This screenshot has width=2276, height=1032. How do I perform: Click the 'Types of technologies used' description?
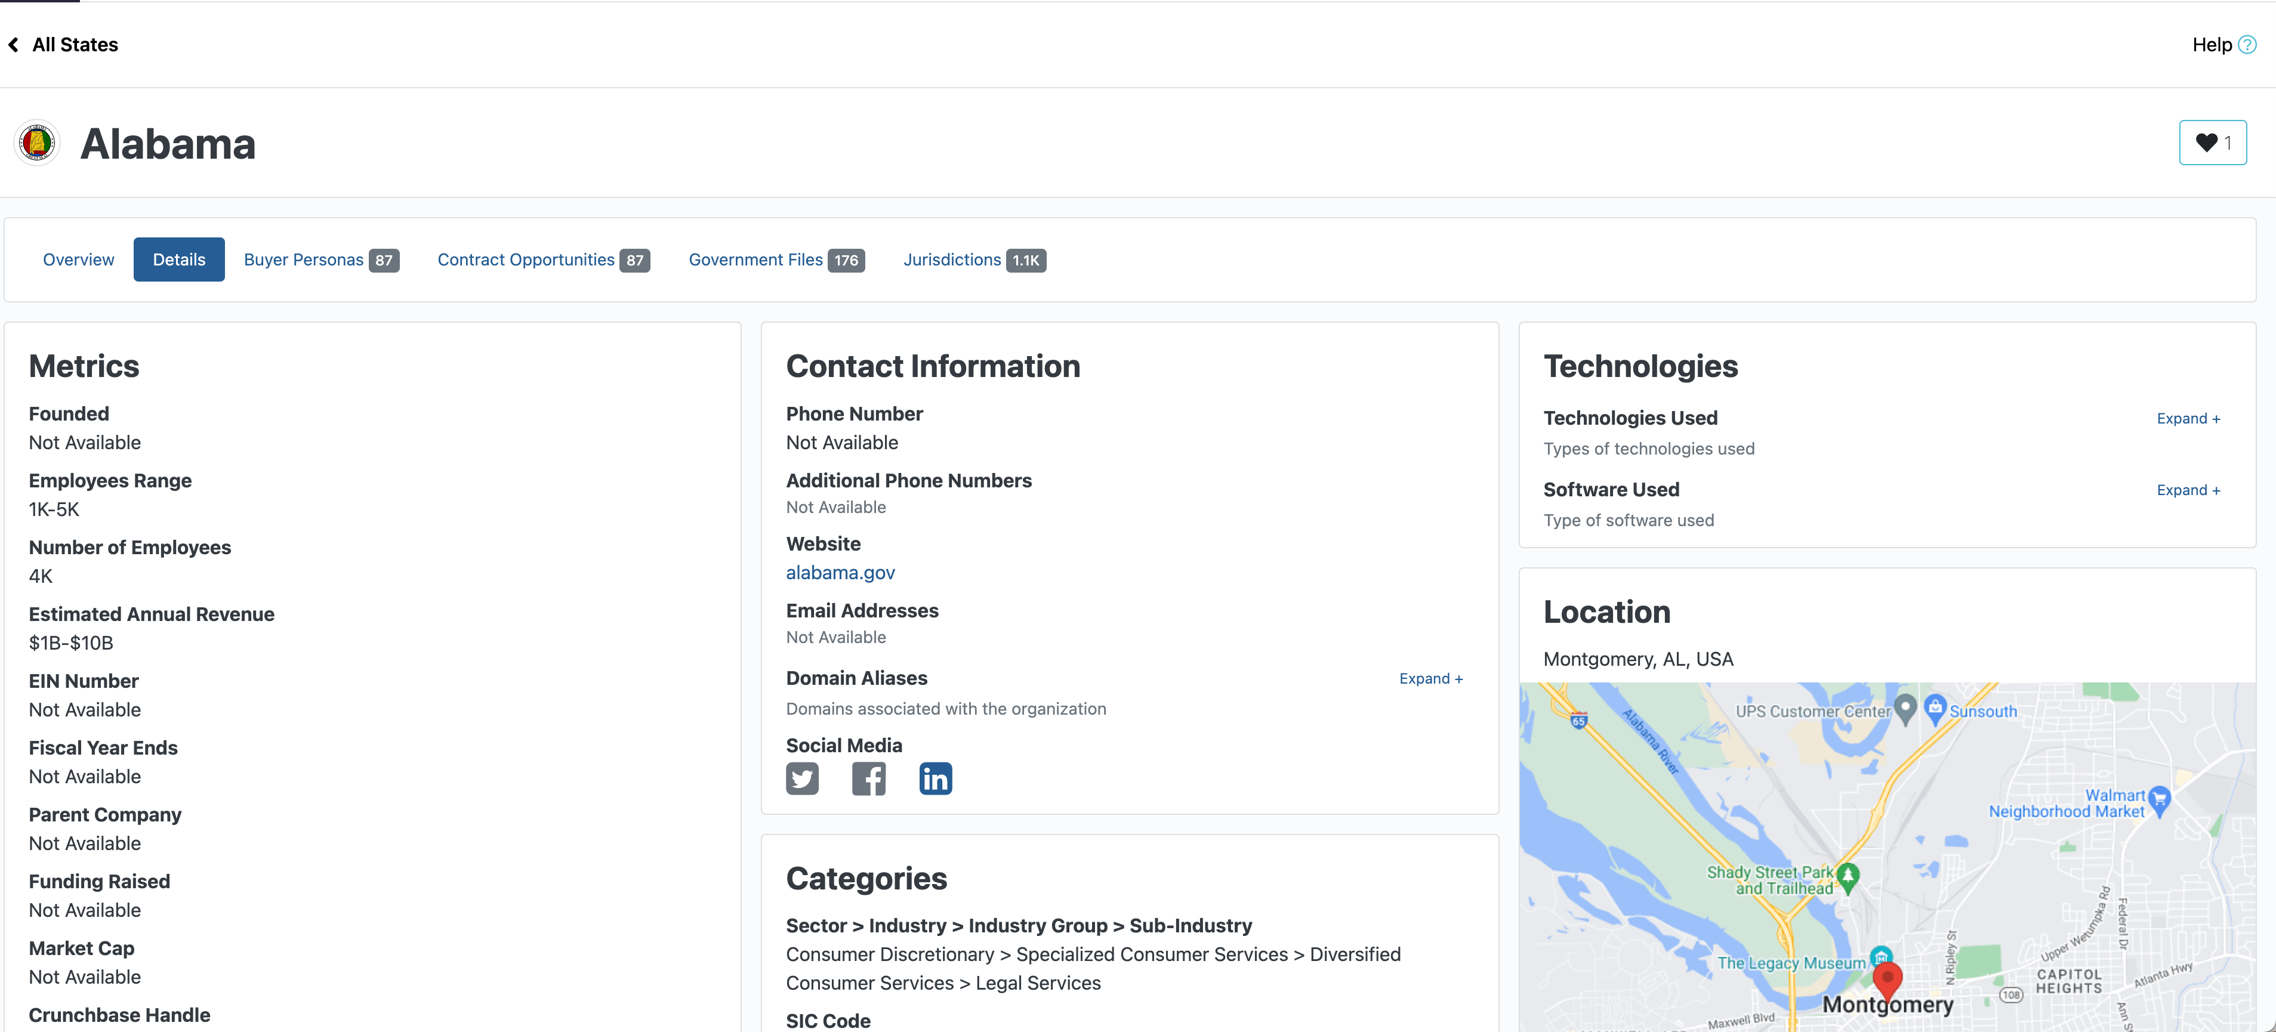click(x=1649, y=449)
